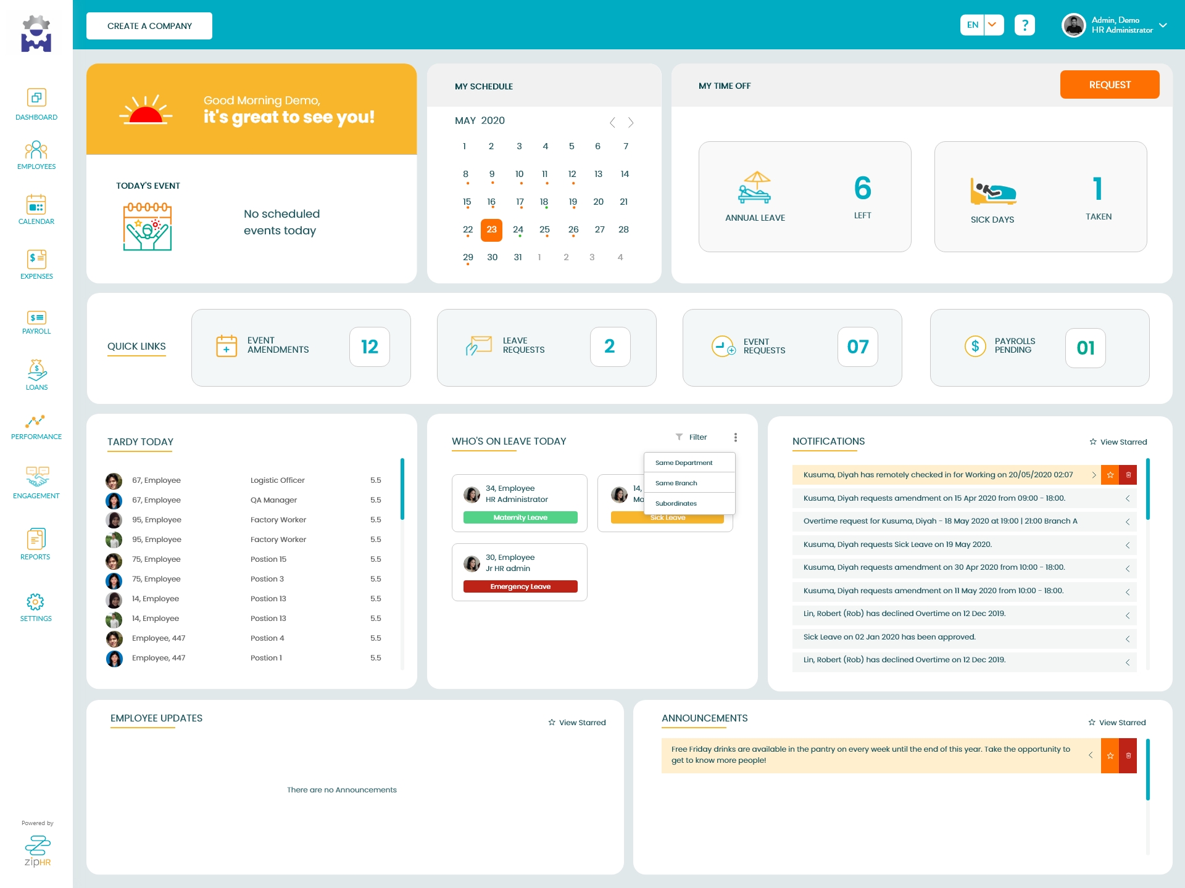Click the Tardy Today scrollbar
This screenshot has height=888, width=1185.
point(402,488)
